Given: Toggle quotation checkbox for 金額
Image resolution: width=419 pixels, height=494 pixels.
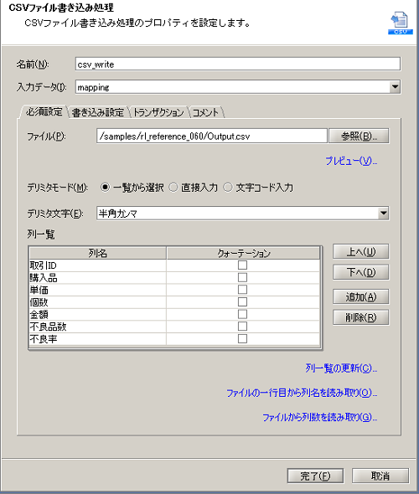Looking at the screenshot, I should [242, 314].
